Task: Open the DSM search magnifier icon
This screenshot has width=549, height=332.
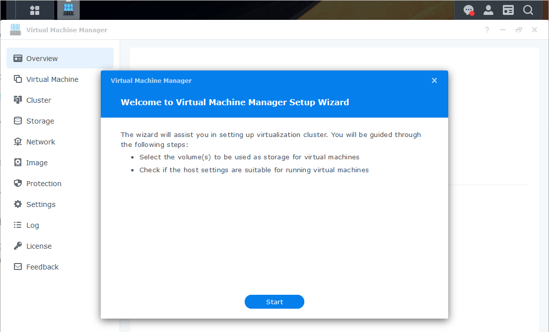Action: point(528,10)
